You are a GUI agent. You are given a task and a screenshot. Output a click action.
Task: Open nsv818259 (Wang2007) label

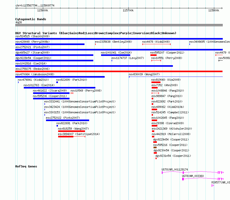(73, 129)
